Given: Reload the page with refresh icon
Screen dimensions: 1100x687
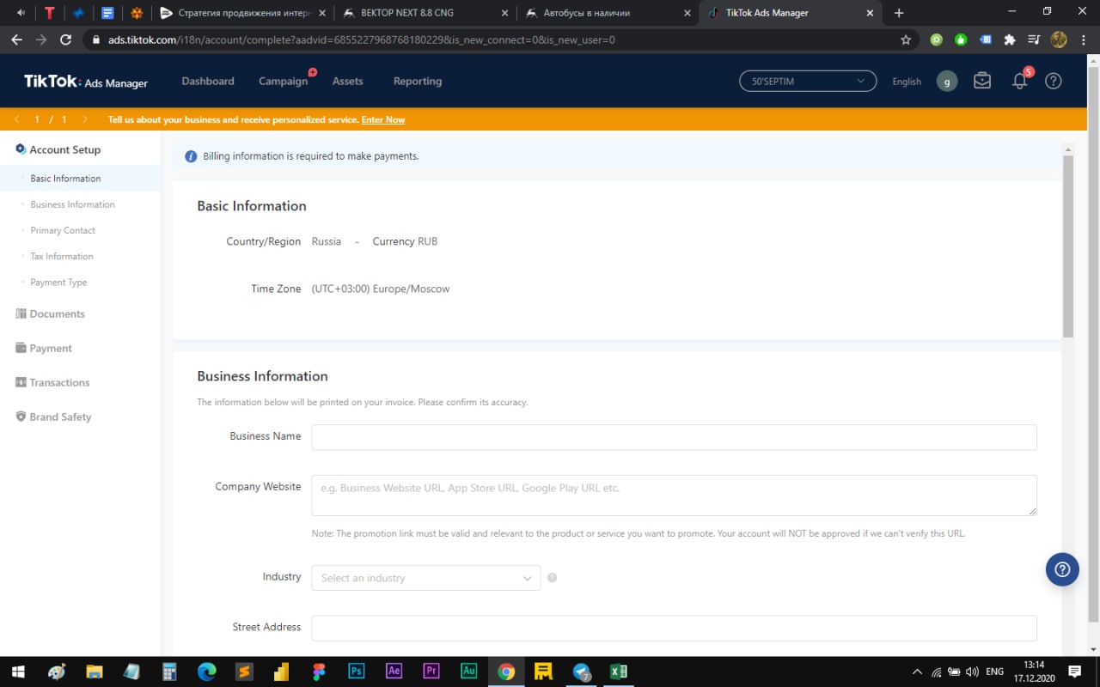Looking at the screenshot, I should (x=66, y=40).
